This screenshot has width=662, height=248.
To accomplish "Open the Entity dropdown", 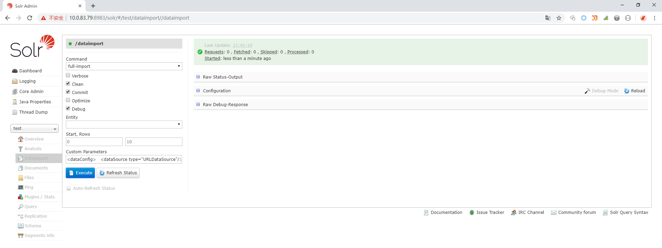I will click(x=124, y=124).
